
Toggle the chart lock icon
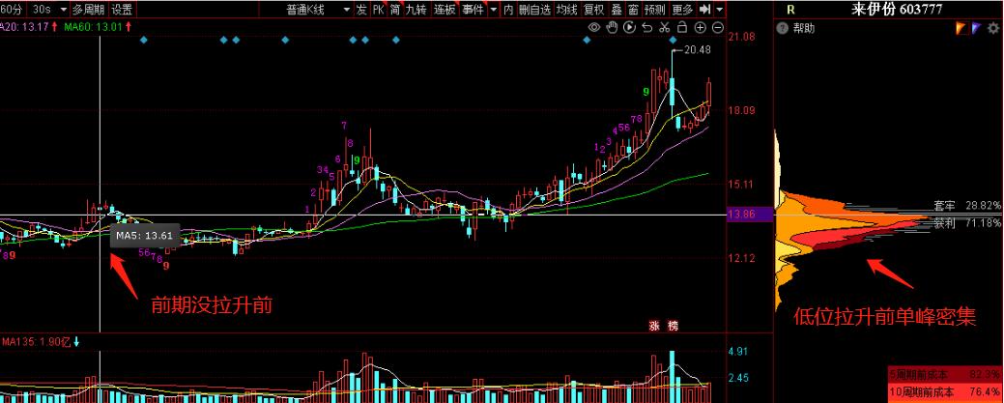(x=682, y=28)
